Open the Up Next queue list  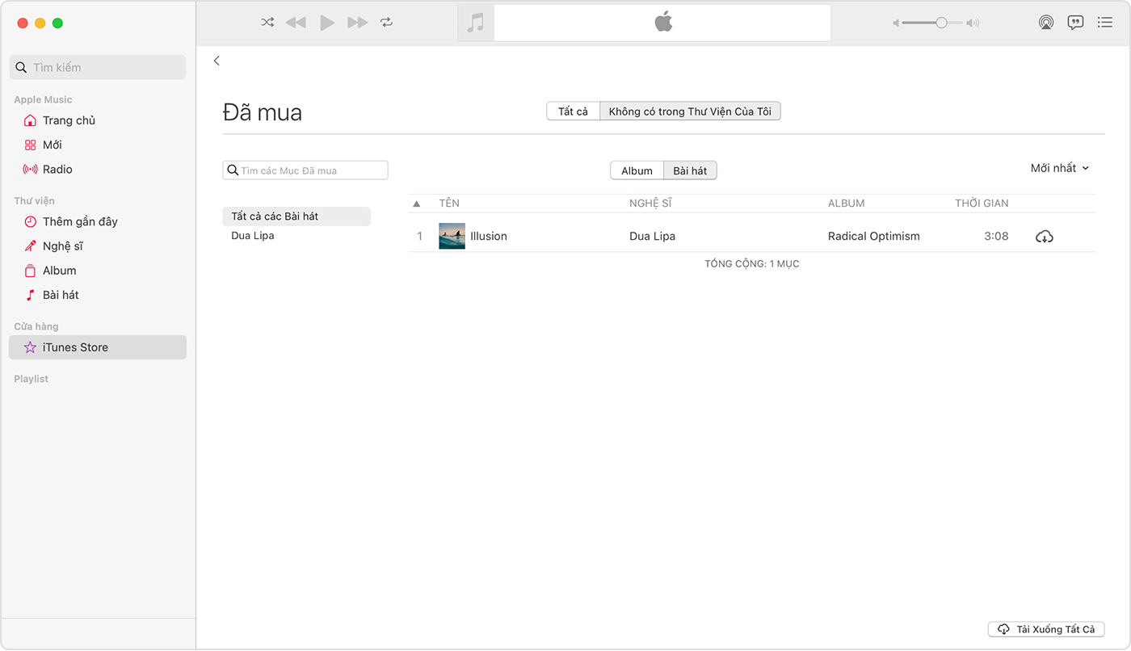[1105, 23]
